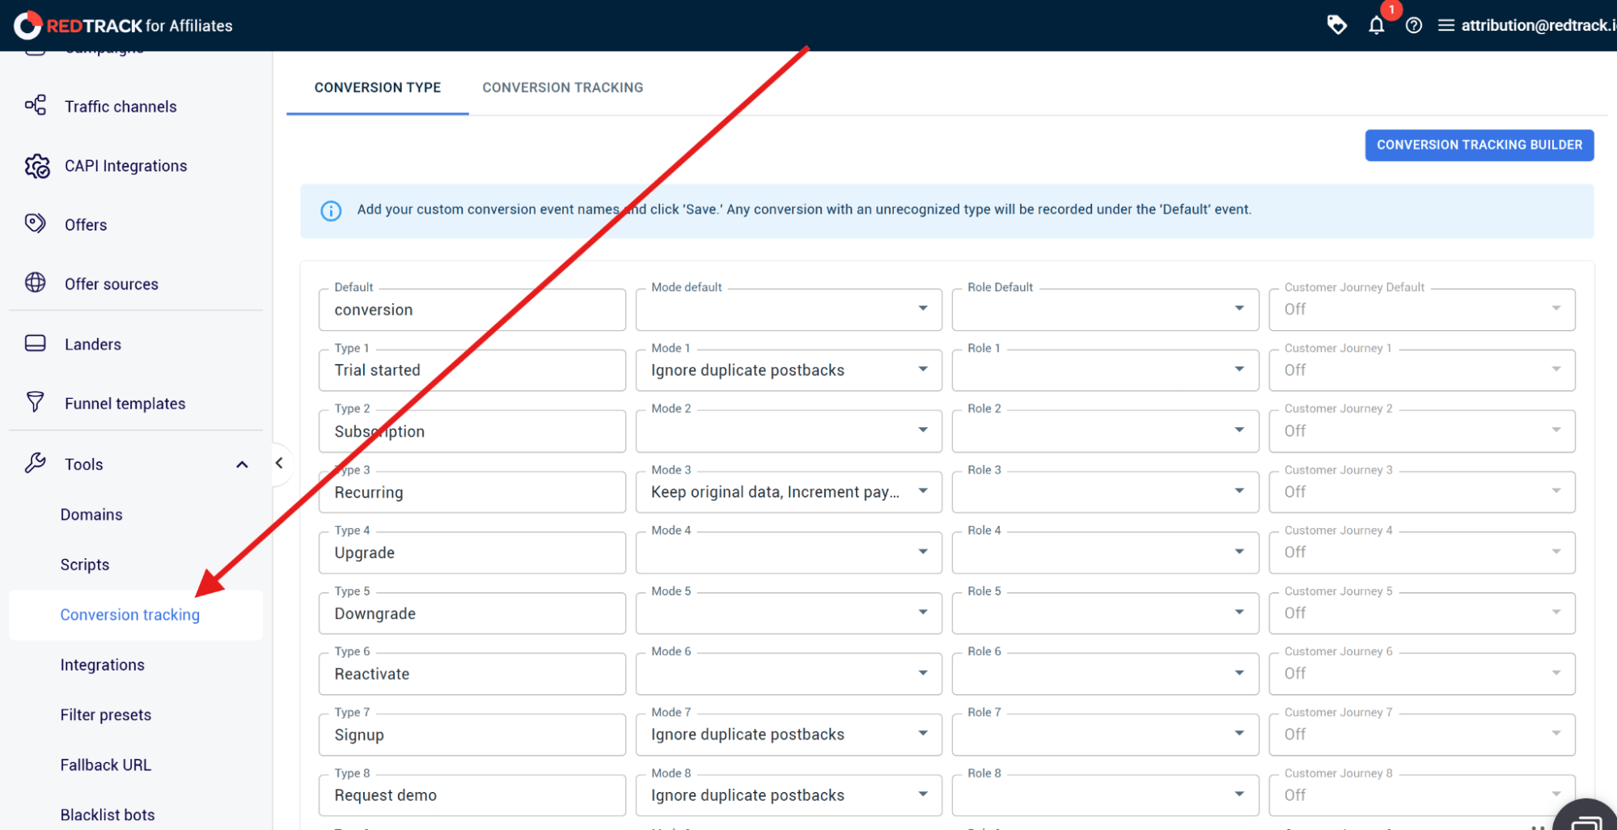Open the Role 5 dropdown

(x=1105, y=613)
